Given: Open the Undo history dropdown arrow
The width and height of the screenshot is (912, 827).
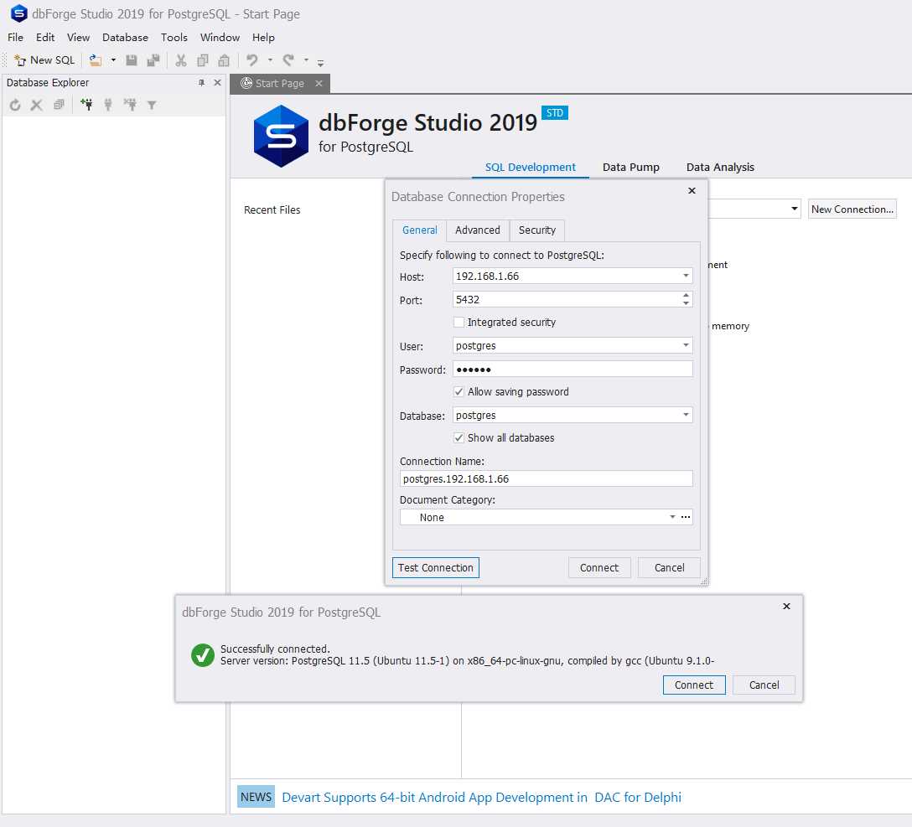Looking at the screenshot, I should click(270, 59).
